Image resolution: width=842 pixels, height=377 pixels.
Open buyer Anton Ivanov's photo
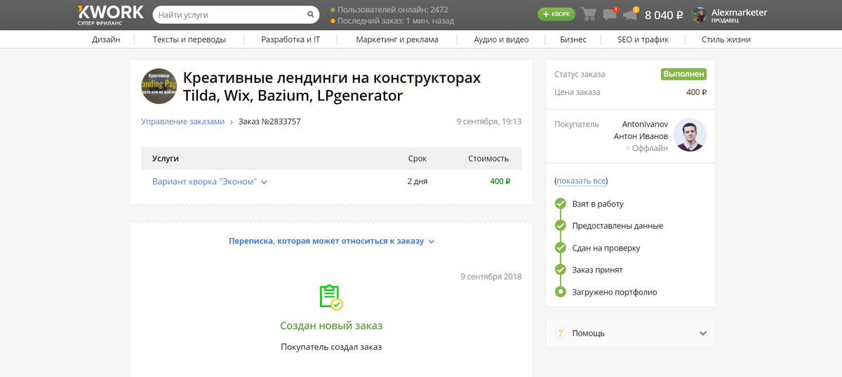pyautogui.click(x=690, y=135)
